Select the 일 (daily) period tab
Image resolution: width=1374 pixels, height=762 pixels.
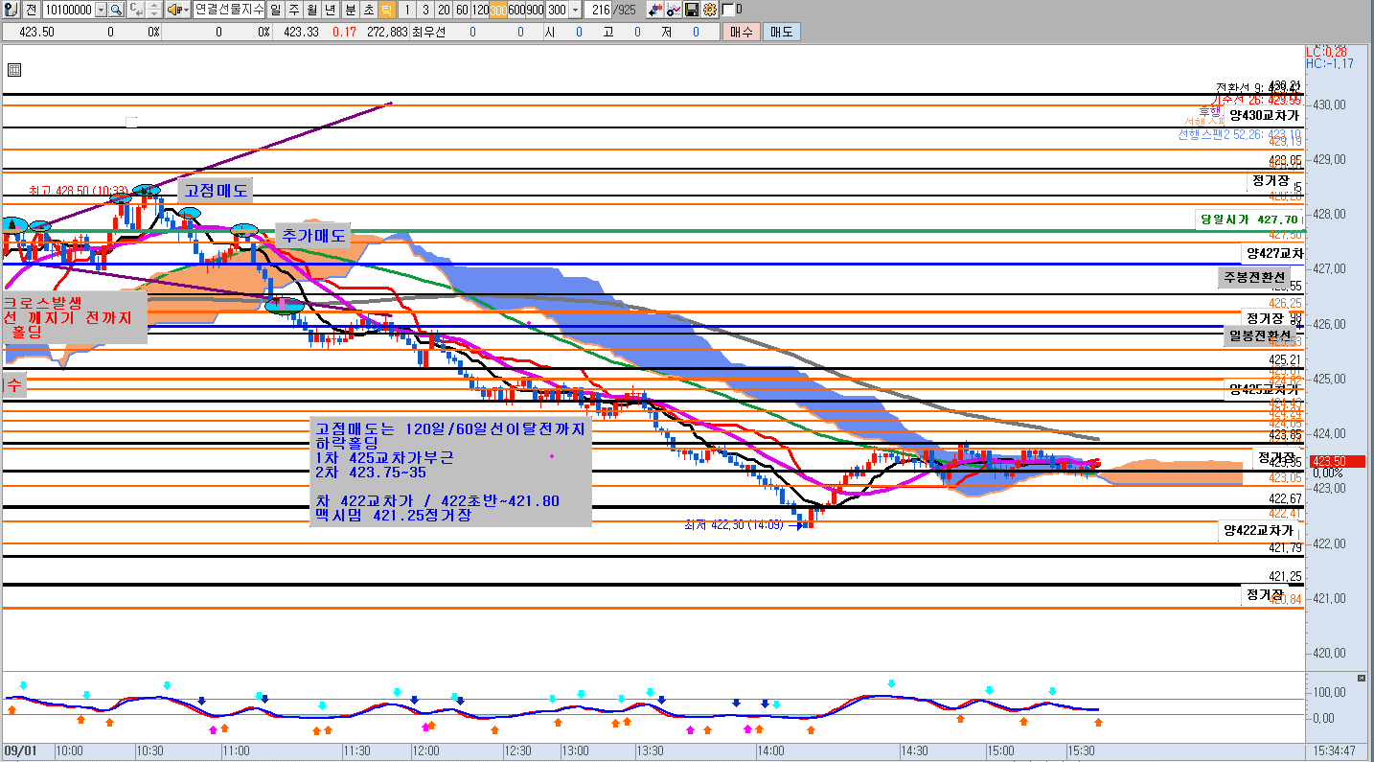(276, 10)
